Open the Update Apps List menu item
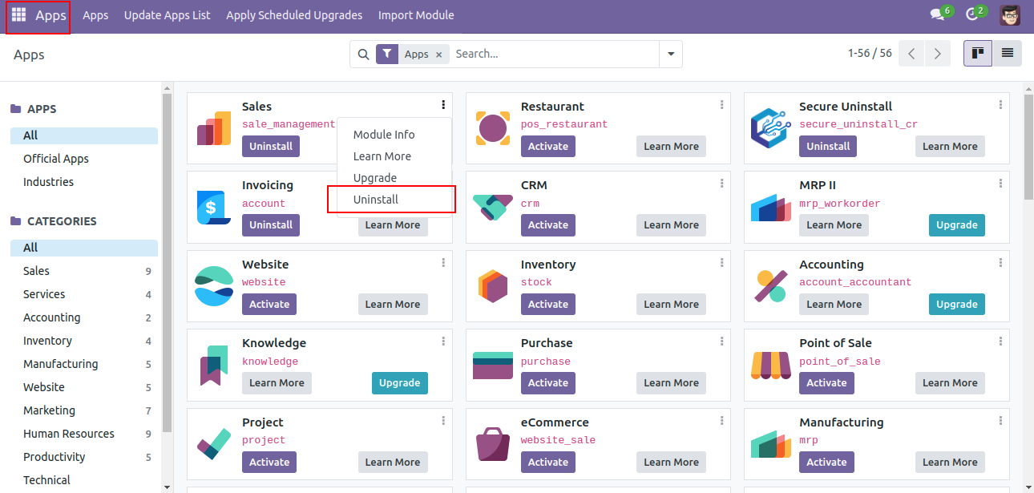Image resolution: width=1034 pixels, height=493 pixels. pos(168,15)
